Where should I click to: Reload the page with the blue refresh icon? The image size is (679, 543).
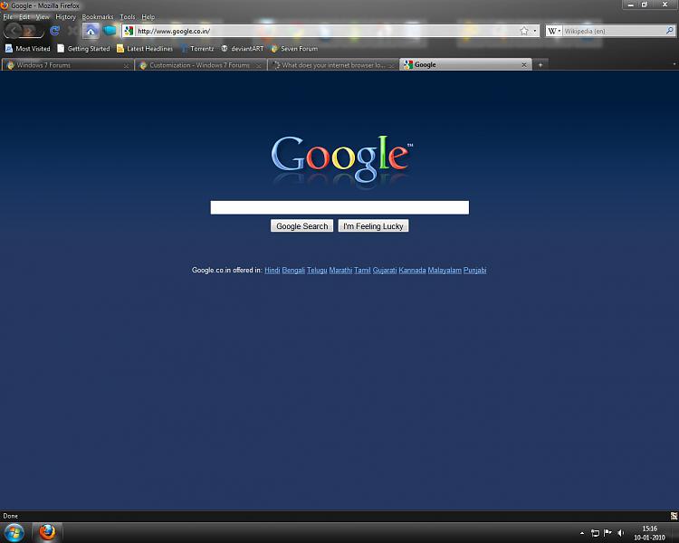point(54,31)
